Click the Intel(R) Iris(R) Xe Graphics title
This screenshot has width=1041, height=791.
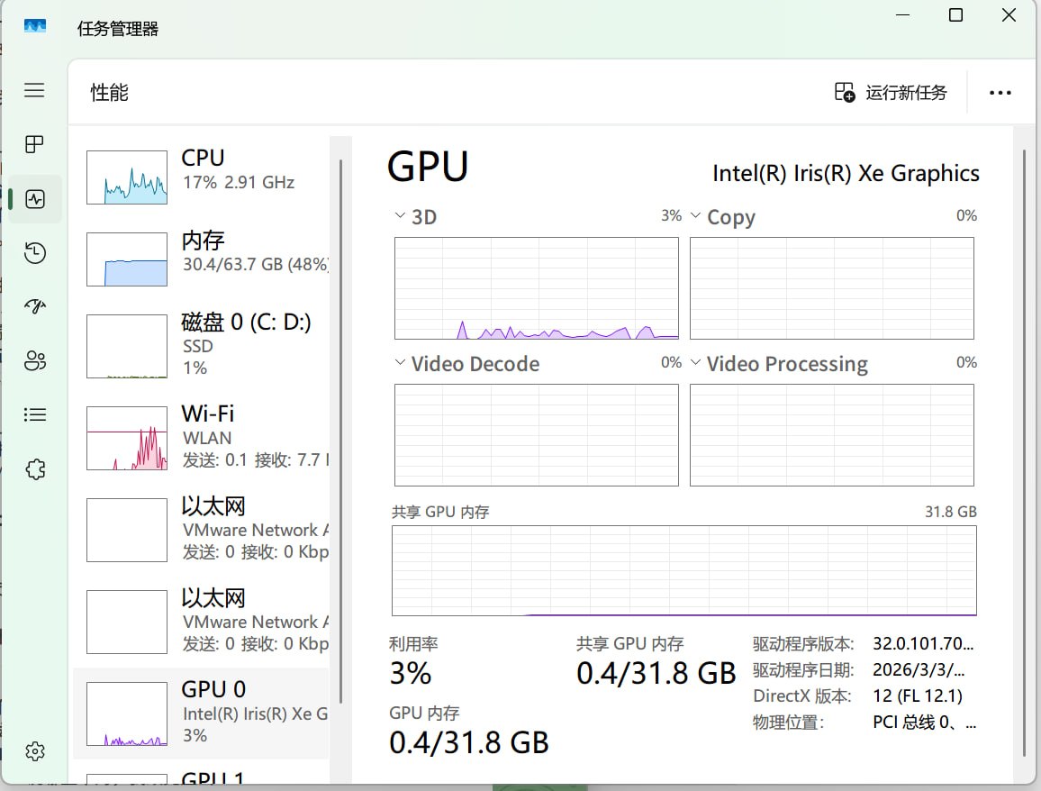click(846, 173)
